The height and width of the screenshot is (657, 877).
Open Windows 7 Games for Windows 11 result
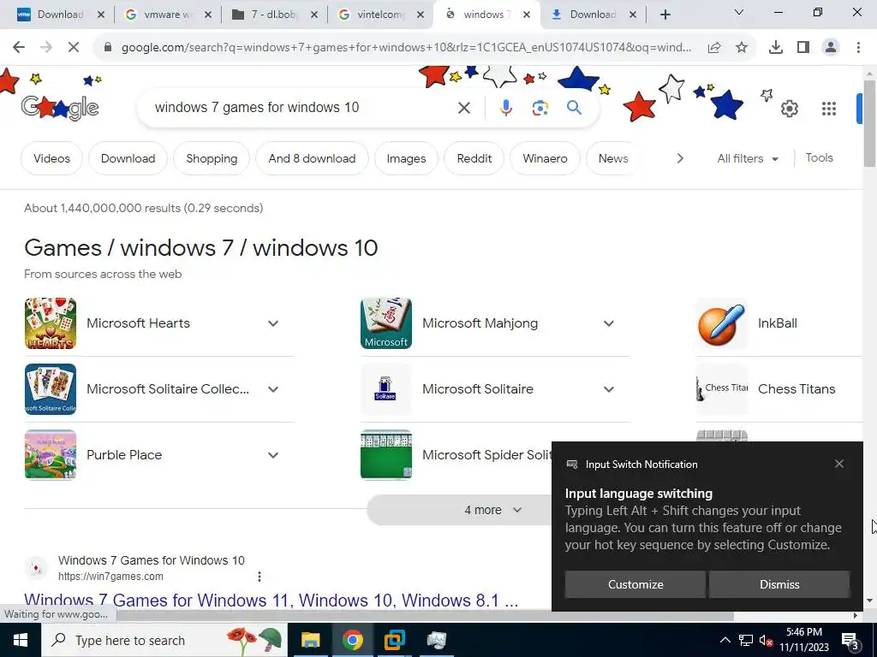(271, 600)
